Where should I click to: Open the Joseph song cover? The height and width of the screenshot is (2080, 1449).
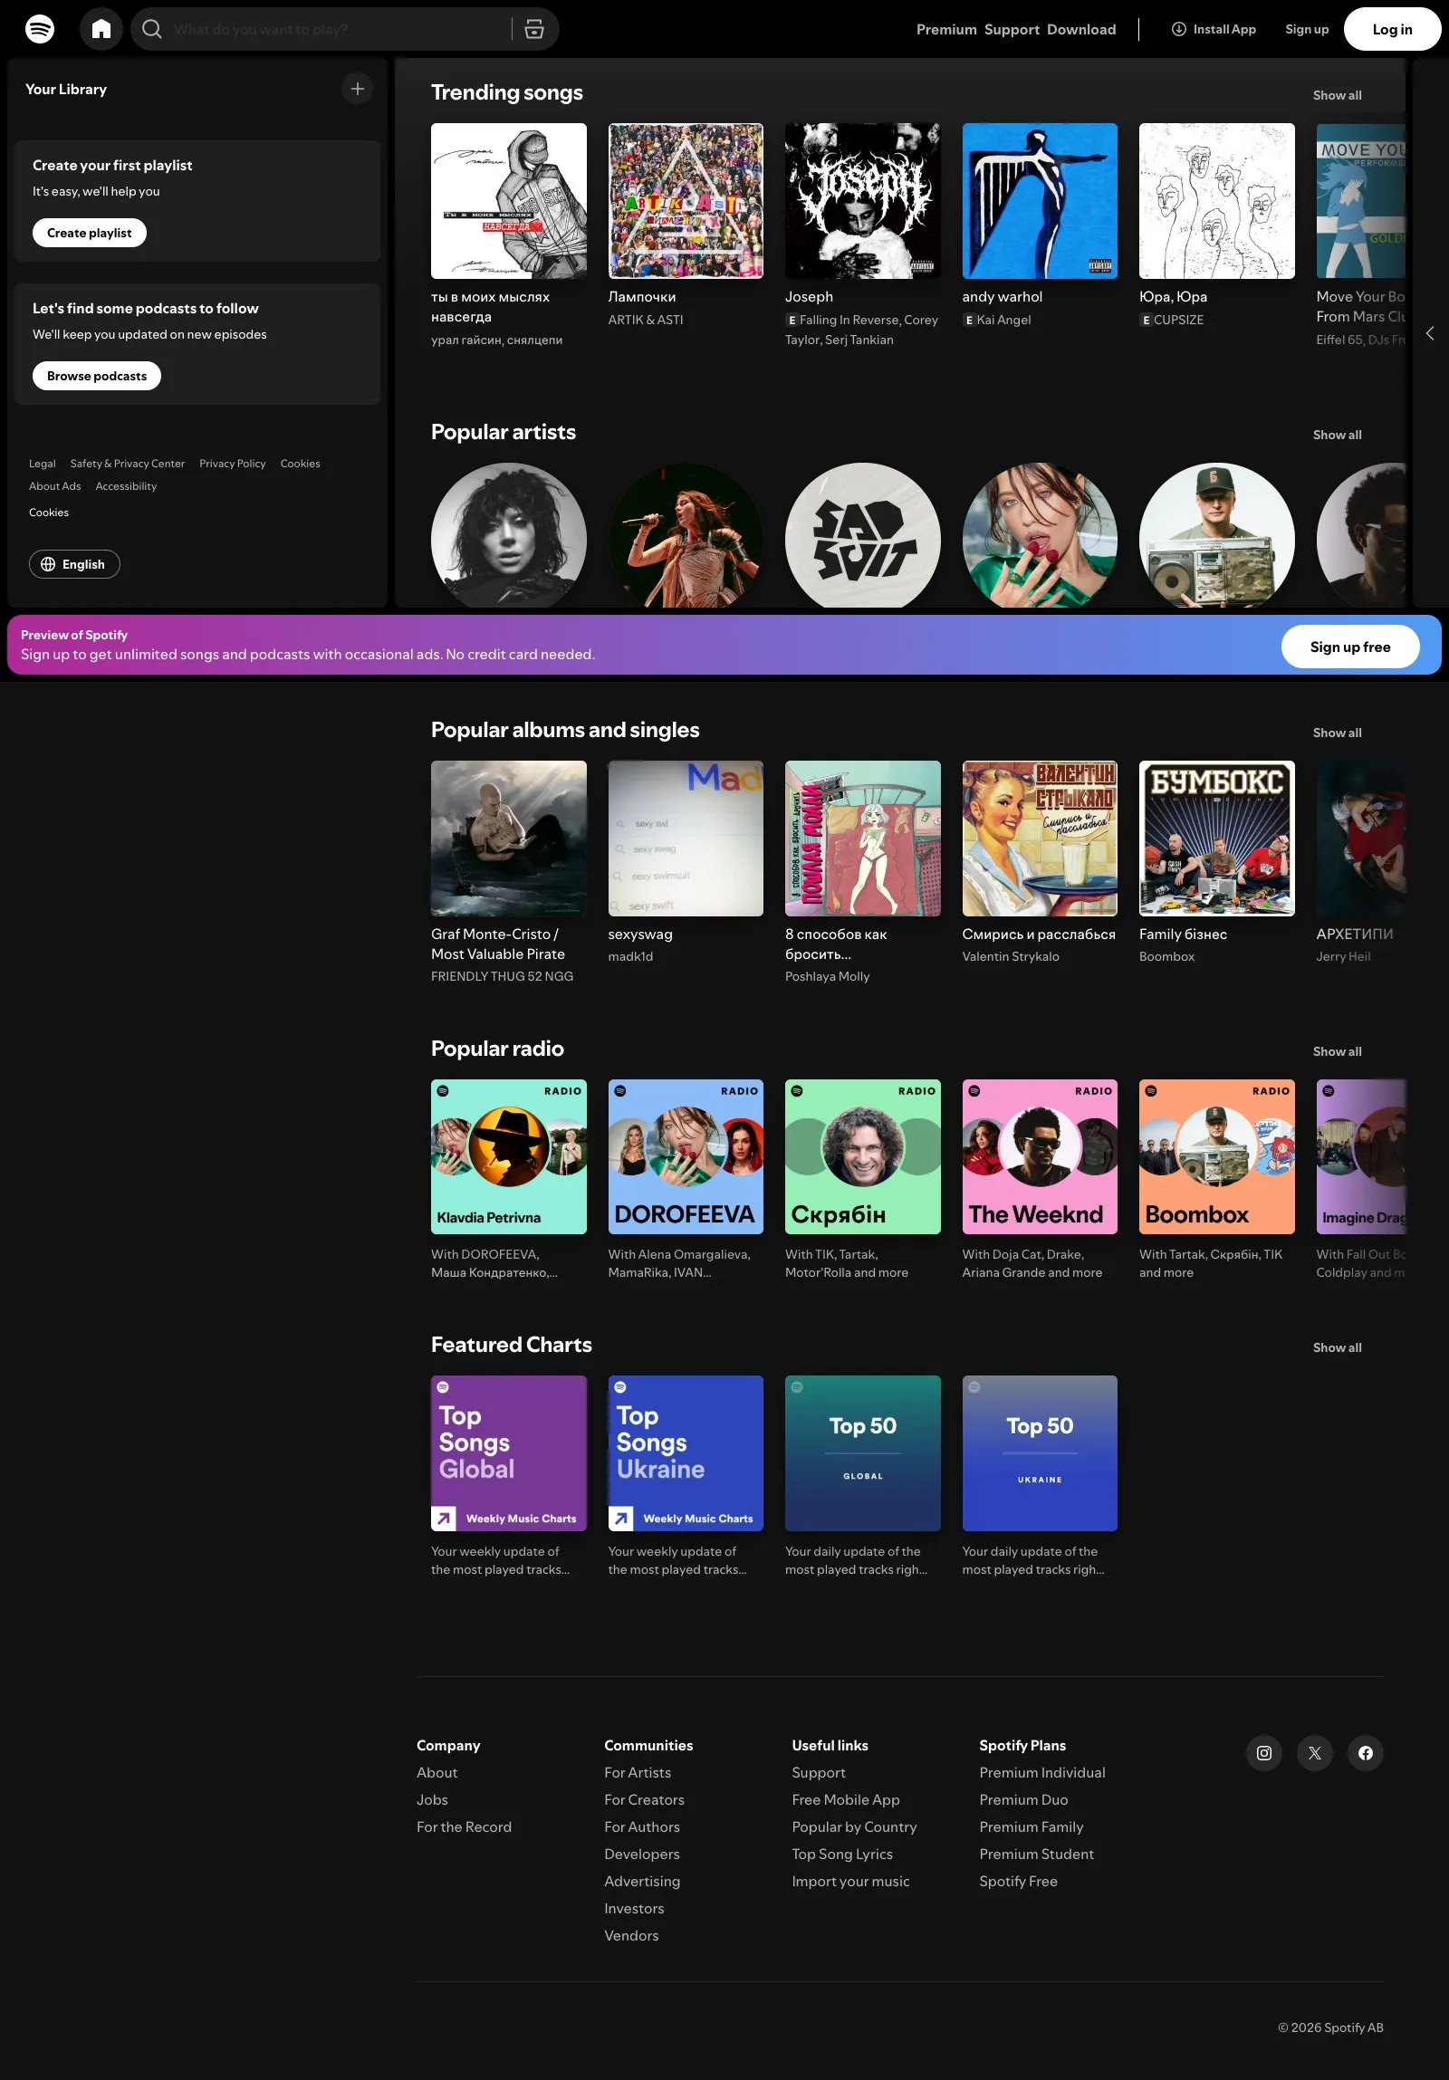(x=863, y=201)
